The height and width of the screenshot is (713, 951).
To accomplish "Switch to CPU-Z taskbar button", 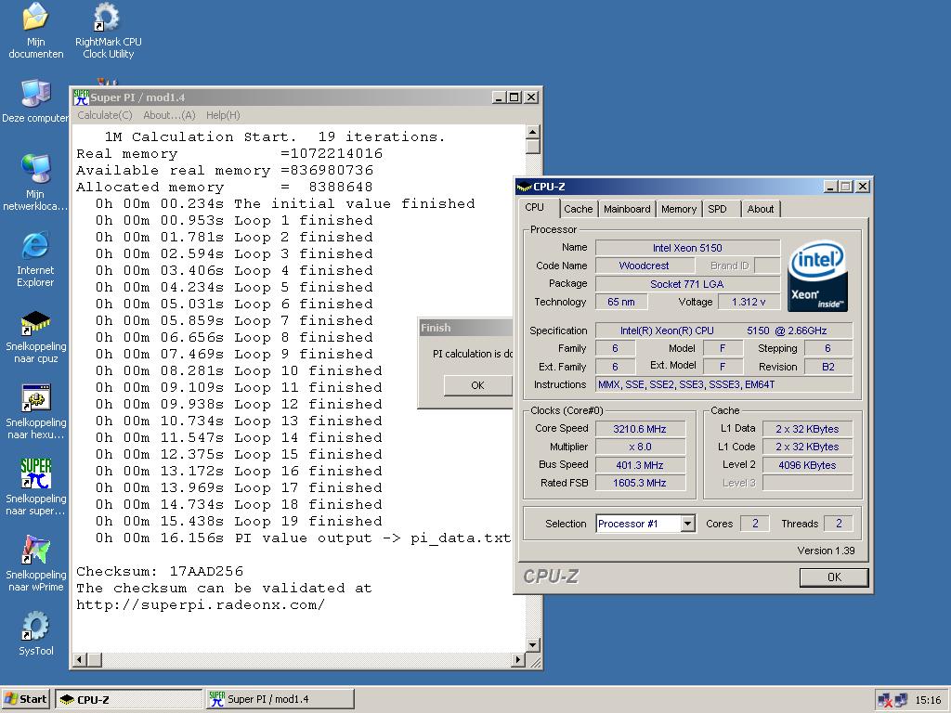I will point(128,699).
